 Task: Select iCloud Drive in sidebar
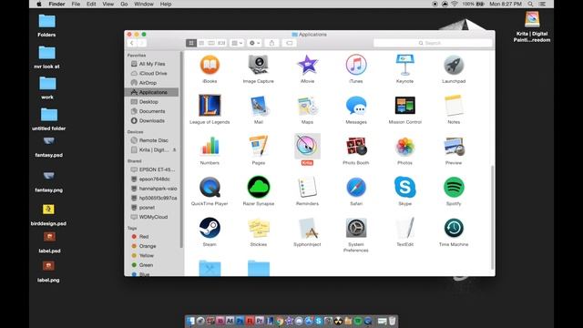152,73
